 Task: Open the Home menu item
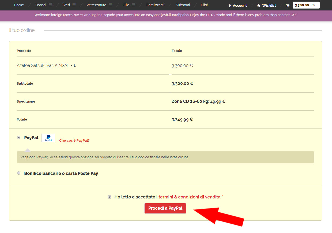19,5
